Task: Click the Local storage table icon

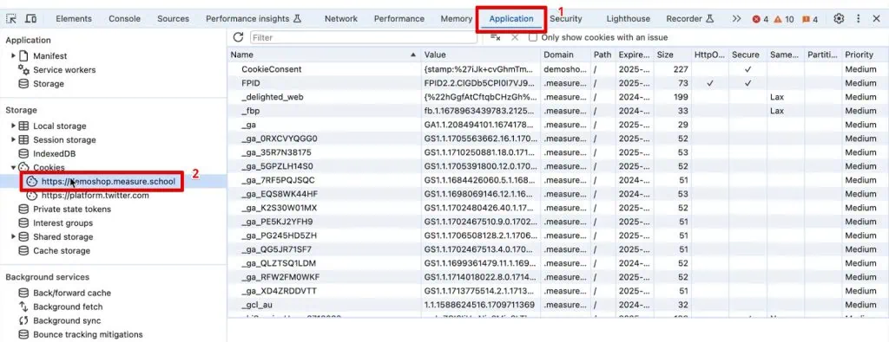Action: click(23, 126)
